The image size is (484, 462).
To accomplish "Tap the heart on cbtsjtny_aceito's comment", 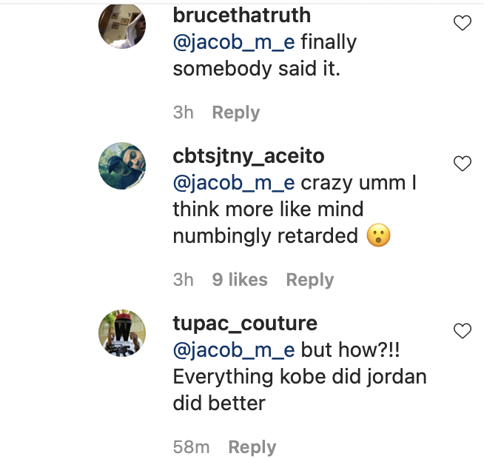I will point(462,164).
